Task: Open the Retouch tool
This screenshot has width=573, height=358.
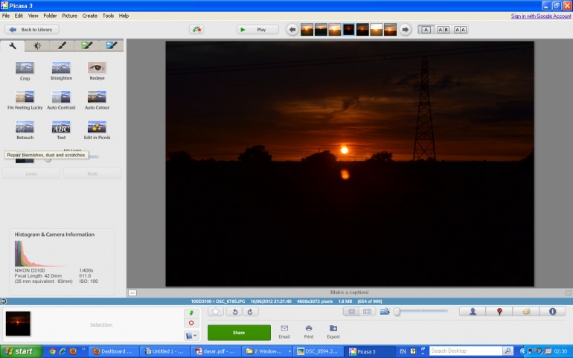Action: click(25, 128)
